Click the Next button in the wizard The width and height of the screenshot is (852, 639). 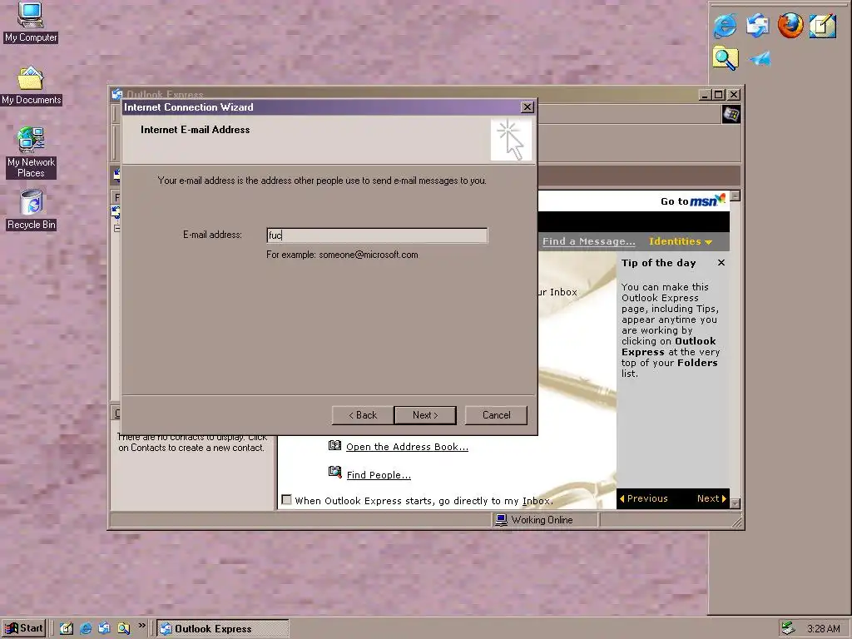425,415
